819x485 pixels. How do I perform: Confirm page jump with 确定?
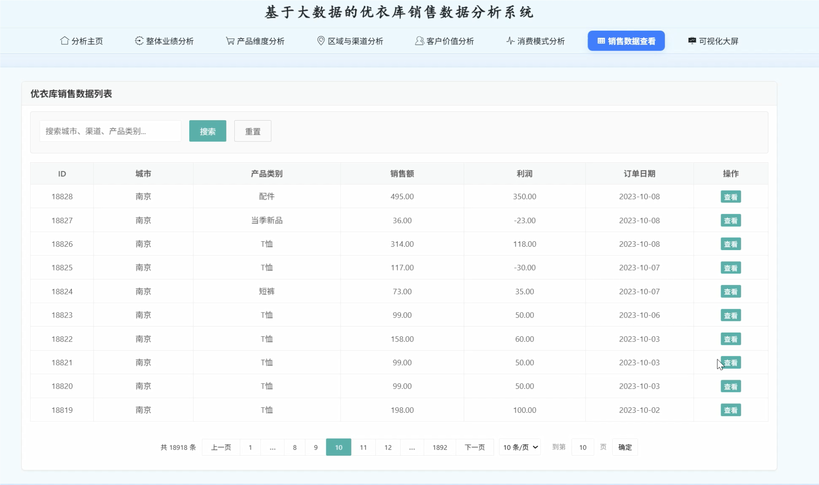point(625,447)
